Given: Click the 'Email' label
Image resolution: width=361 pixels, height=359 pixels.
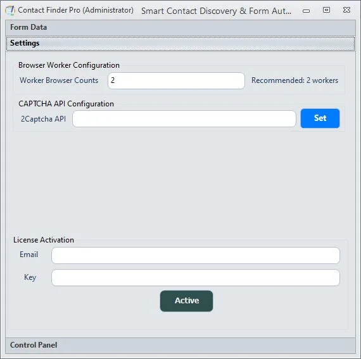Looking at the screenshot, I should [x=28, y=255].
